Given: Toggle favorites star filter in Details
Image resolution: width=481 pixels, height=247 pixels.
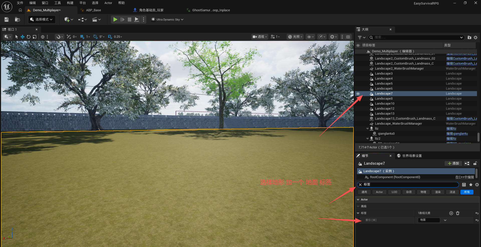Looking at the screenshot, I should pyautogui.click(x=471, y=185).
